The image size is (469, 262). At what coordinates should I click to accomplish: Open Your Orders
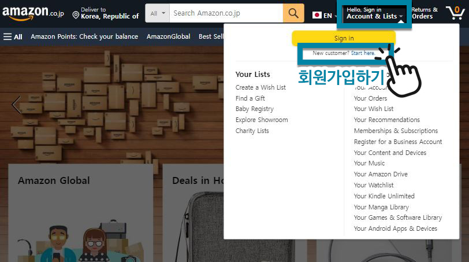point(370,98)
